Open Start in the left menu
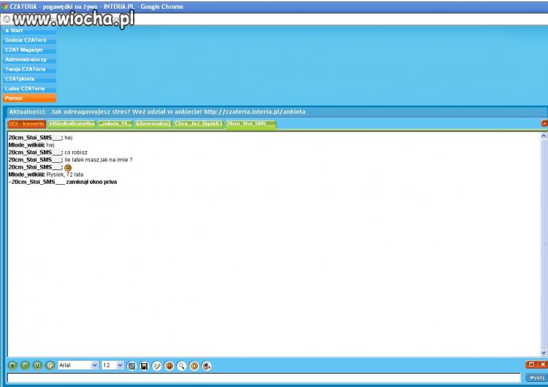The height and width of the screenshot is (387, 548). 29,31
